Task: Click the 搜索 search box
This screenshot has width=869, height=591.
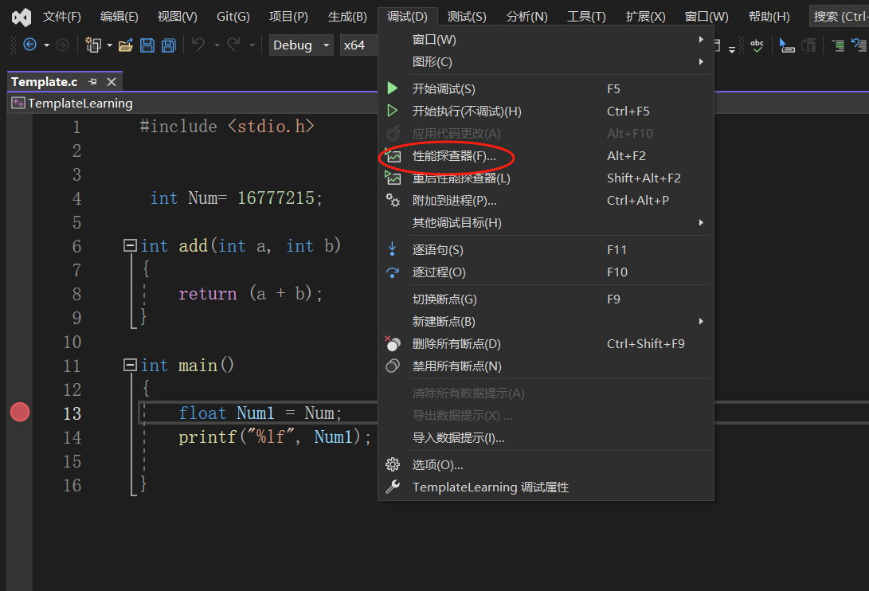Action: (x=839, y=17)
